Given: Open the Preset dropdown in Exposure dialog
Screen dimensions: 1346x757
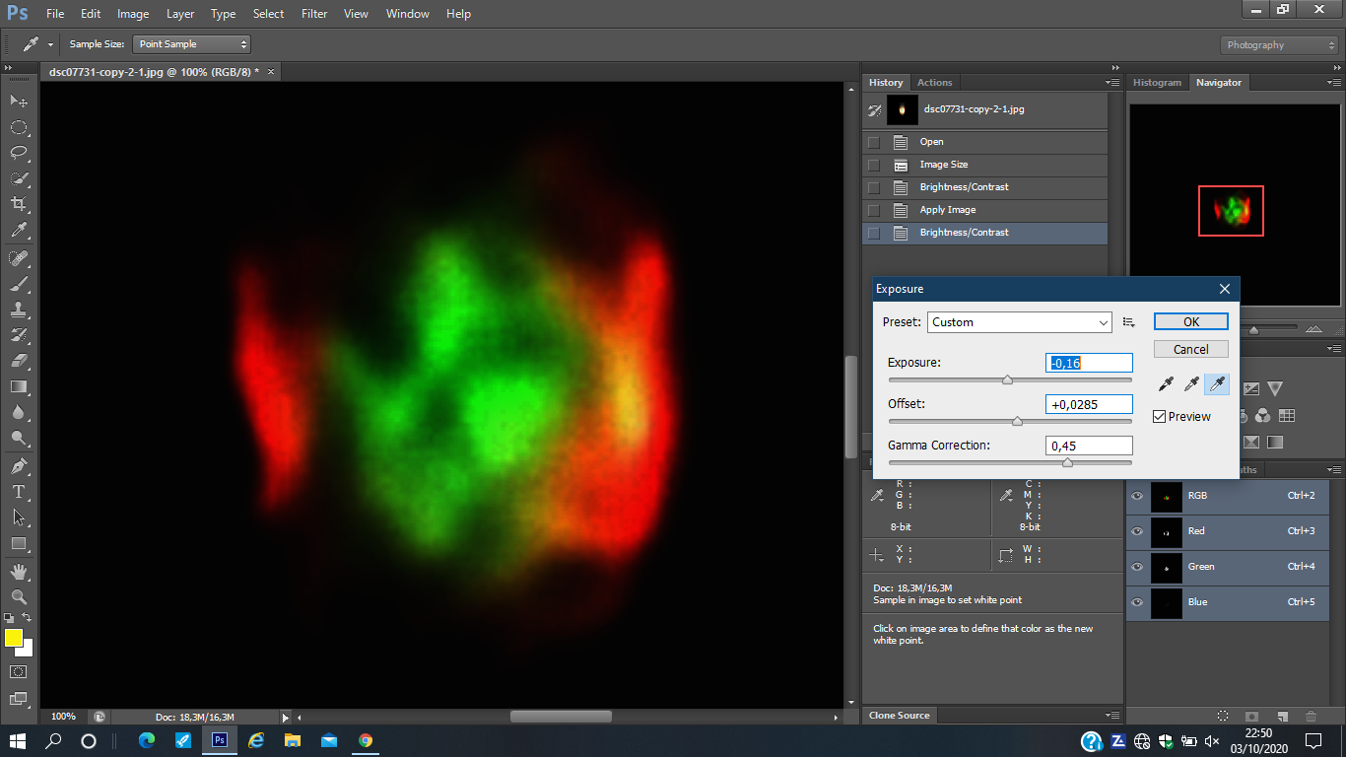Looking at the screenshot, I should point(1019,322).
